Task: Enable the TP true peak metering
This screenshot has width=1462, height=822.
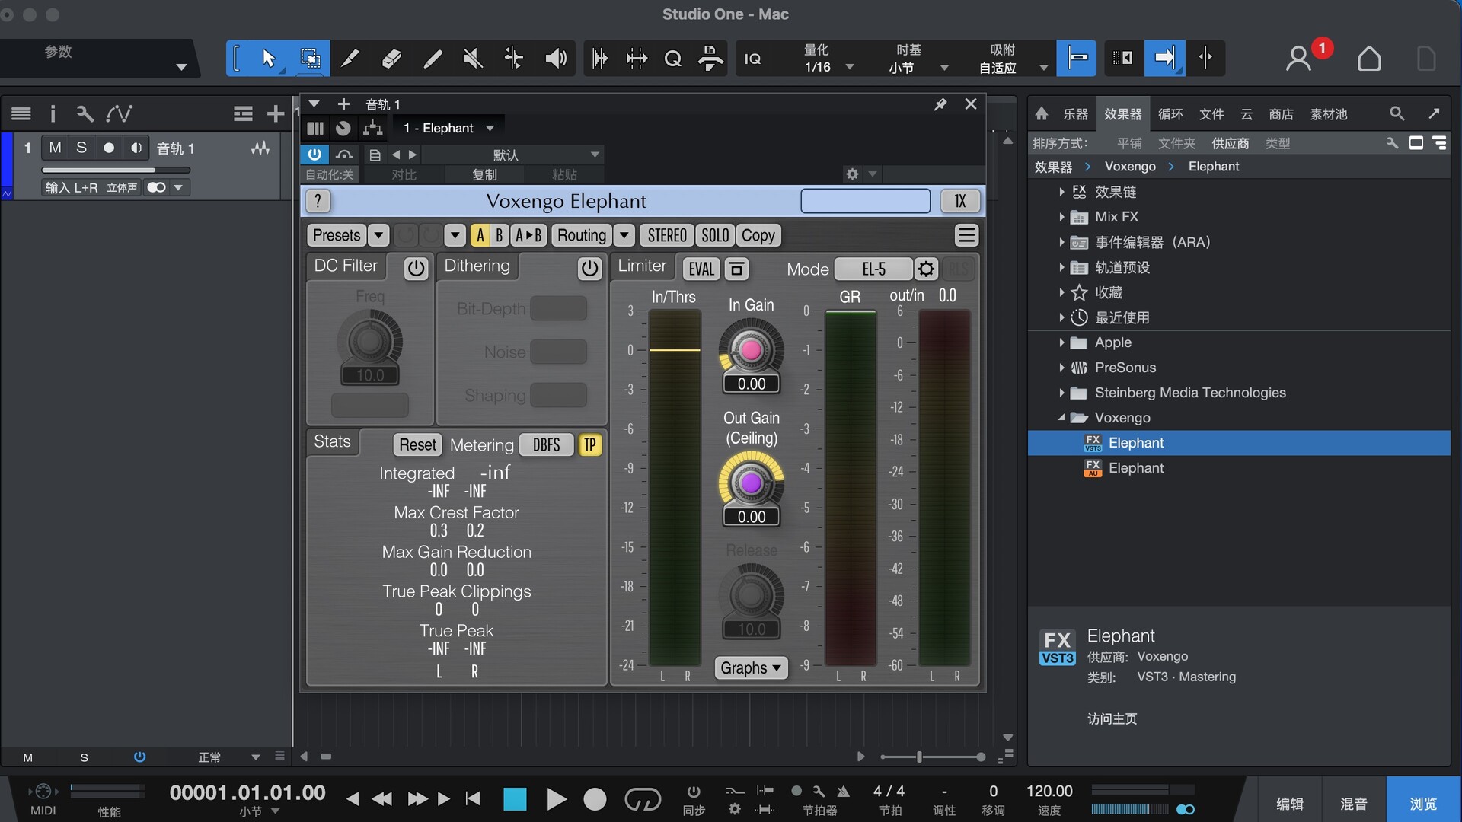Action: [x=590, y=445]
